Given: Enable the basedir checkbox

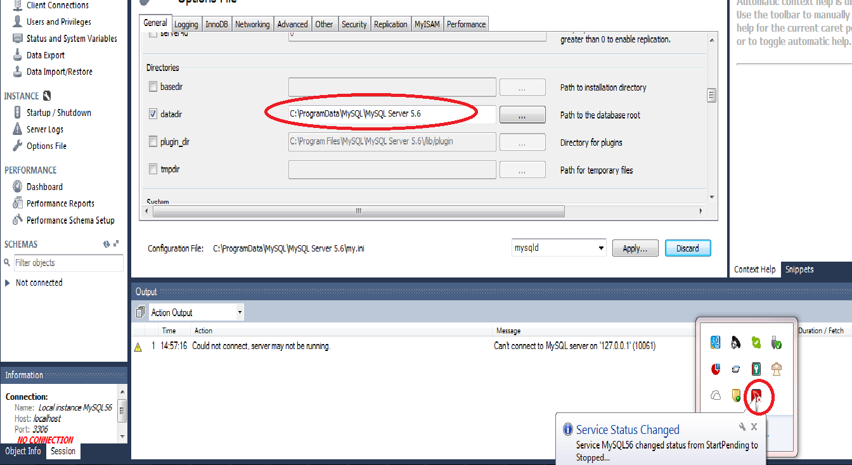Looking at the screenshot, I should pos(153,87).
